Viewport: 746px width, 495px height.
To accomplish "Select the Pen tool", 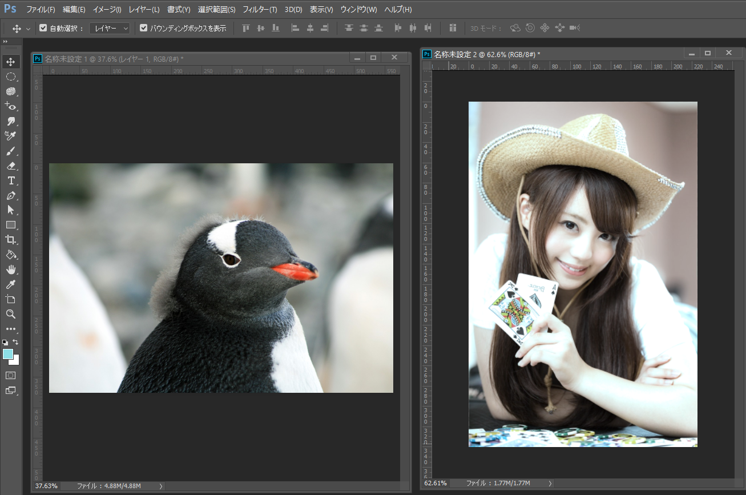I will [11, 195].
